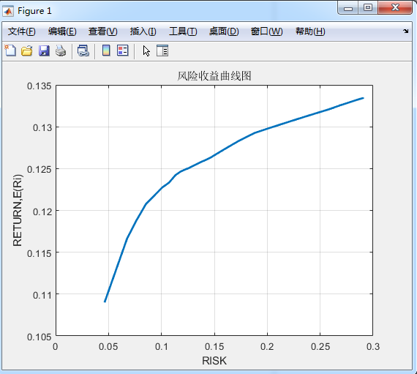Viewport: 417px width, 374px height.
Task: Click the MATLAB logo in the title bar
Action: click(x=8, y=11)
